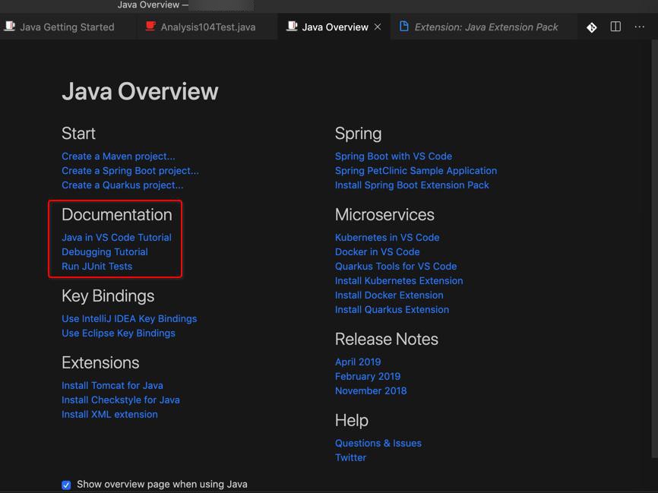658x493 pixels.
Task: Switch to the Java Getting Started tab
Action: click(x=67, y=27)
